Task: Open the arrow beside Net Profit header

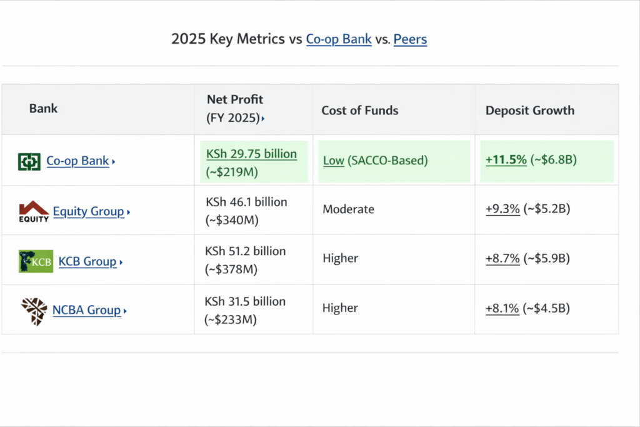Action: coord(263,119)
